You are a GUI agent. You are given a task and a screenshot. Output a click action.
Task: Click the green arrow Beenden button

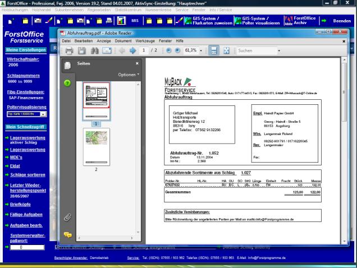(336, 21)
